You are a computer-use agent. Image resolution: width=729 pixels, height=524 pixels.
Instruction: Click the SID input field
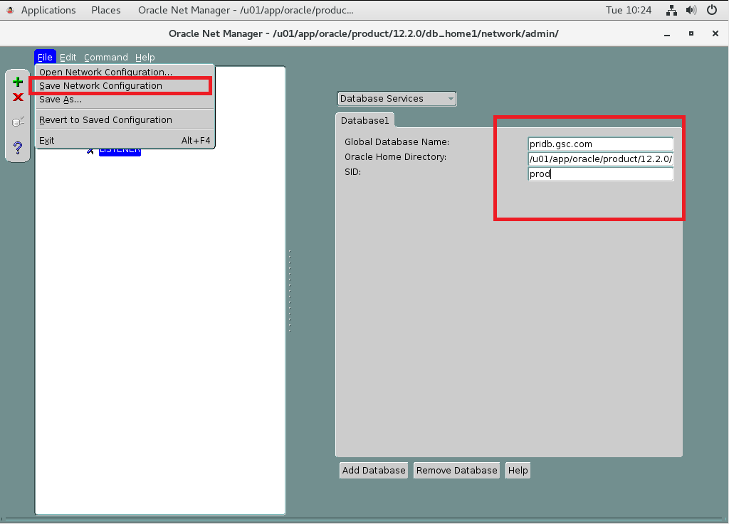pyautogui.click(x=601, y=174)
